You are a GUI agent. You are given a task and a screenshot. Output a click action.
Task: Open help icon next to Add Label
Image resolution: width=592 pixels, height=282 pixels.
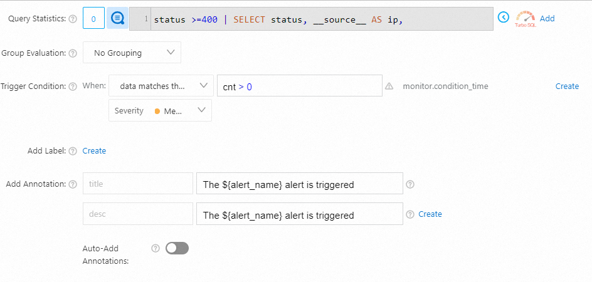tap(73, 151)
